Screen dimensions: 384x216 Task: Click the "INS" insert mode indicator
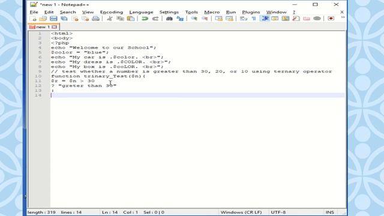pyautogui.click(x=329, y=212)
